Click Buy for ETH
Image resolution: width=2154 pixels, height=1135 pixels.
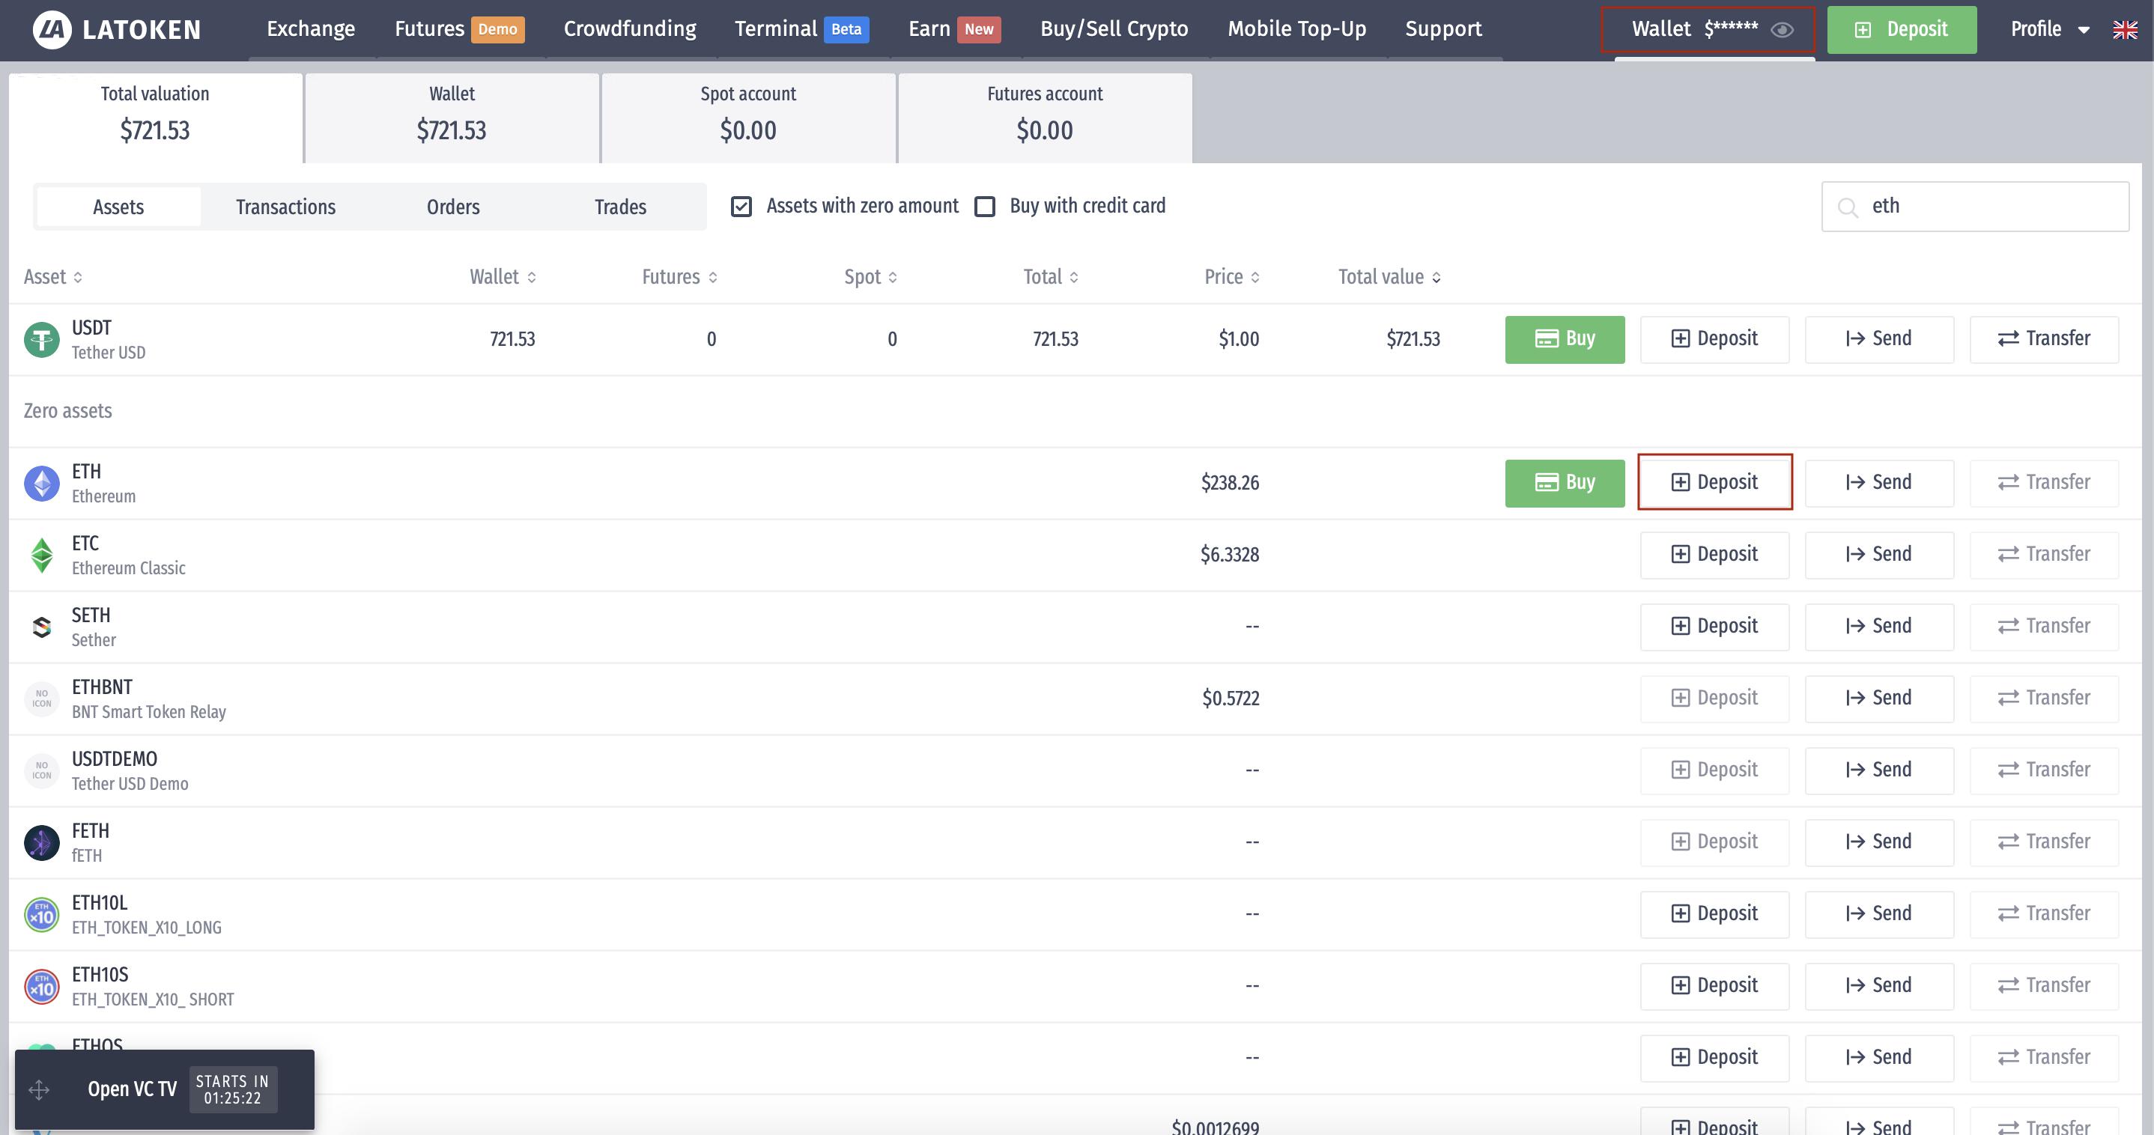click(x=1565, y=483)
